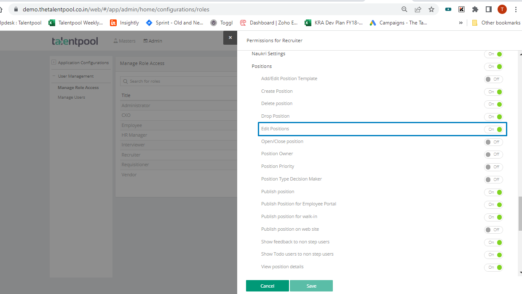Toggle Delete position permission
The image size is (522, 294).
(493, 104)
